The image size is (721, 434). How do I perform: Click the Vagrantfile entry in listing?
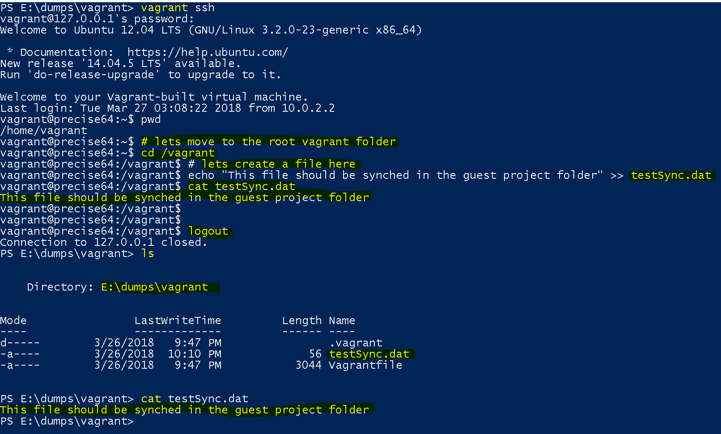(365, 365)
